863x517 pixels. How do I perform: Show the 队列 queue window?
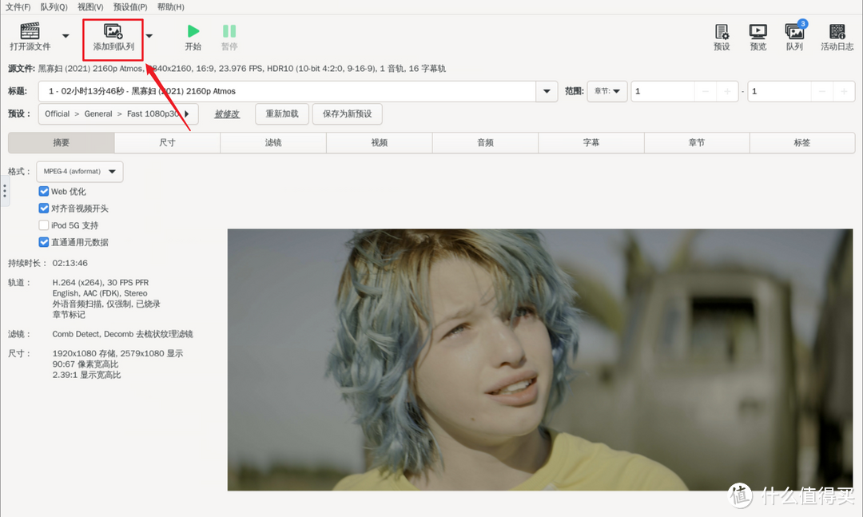coord(793,38)
